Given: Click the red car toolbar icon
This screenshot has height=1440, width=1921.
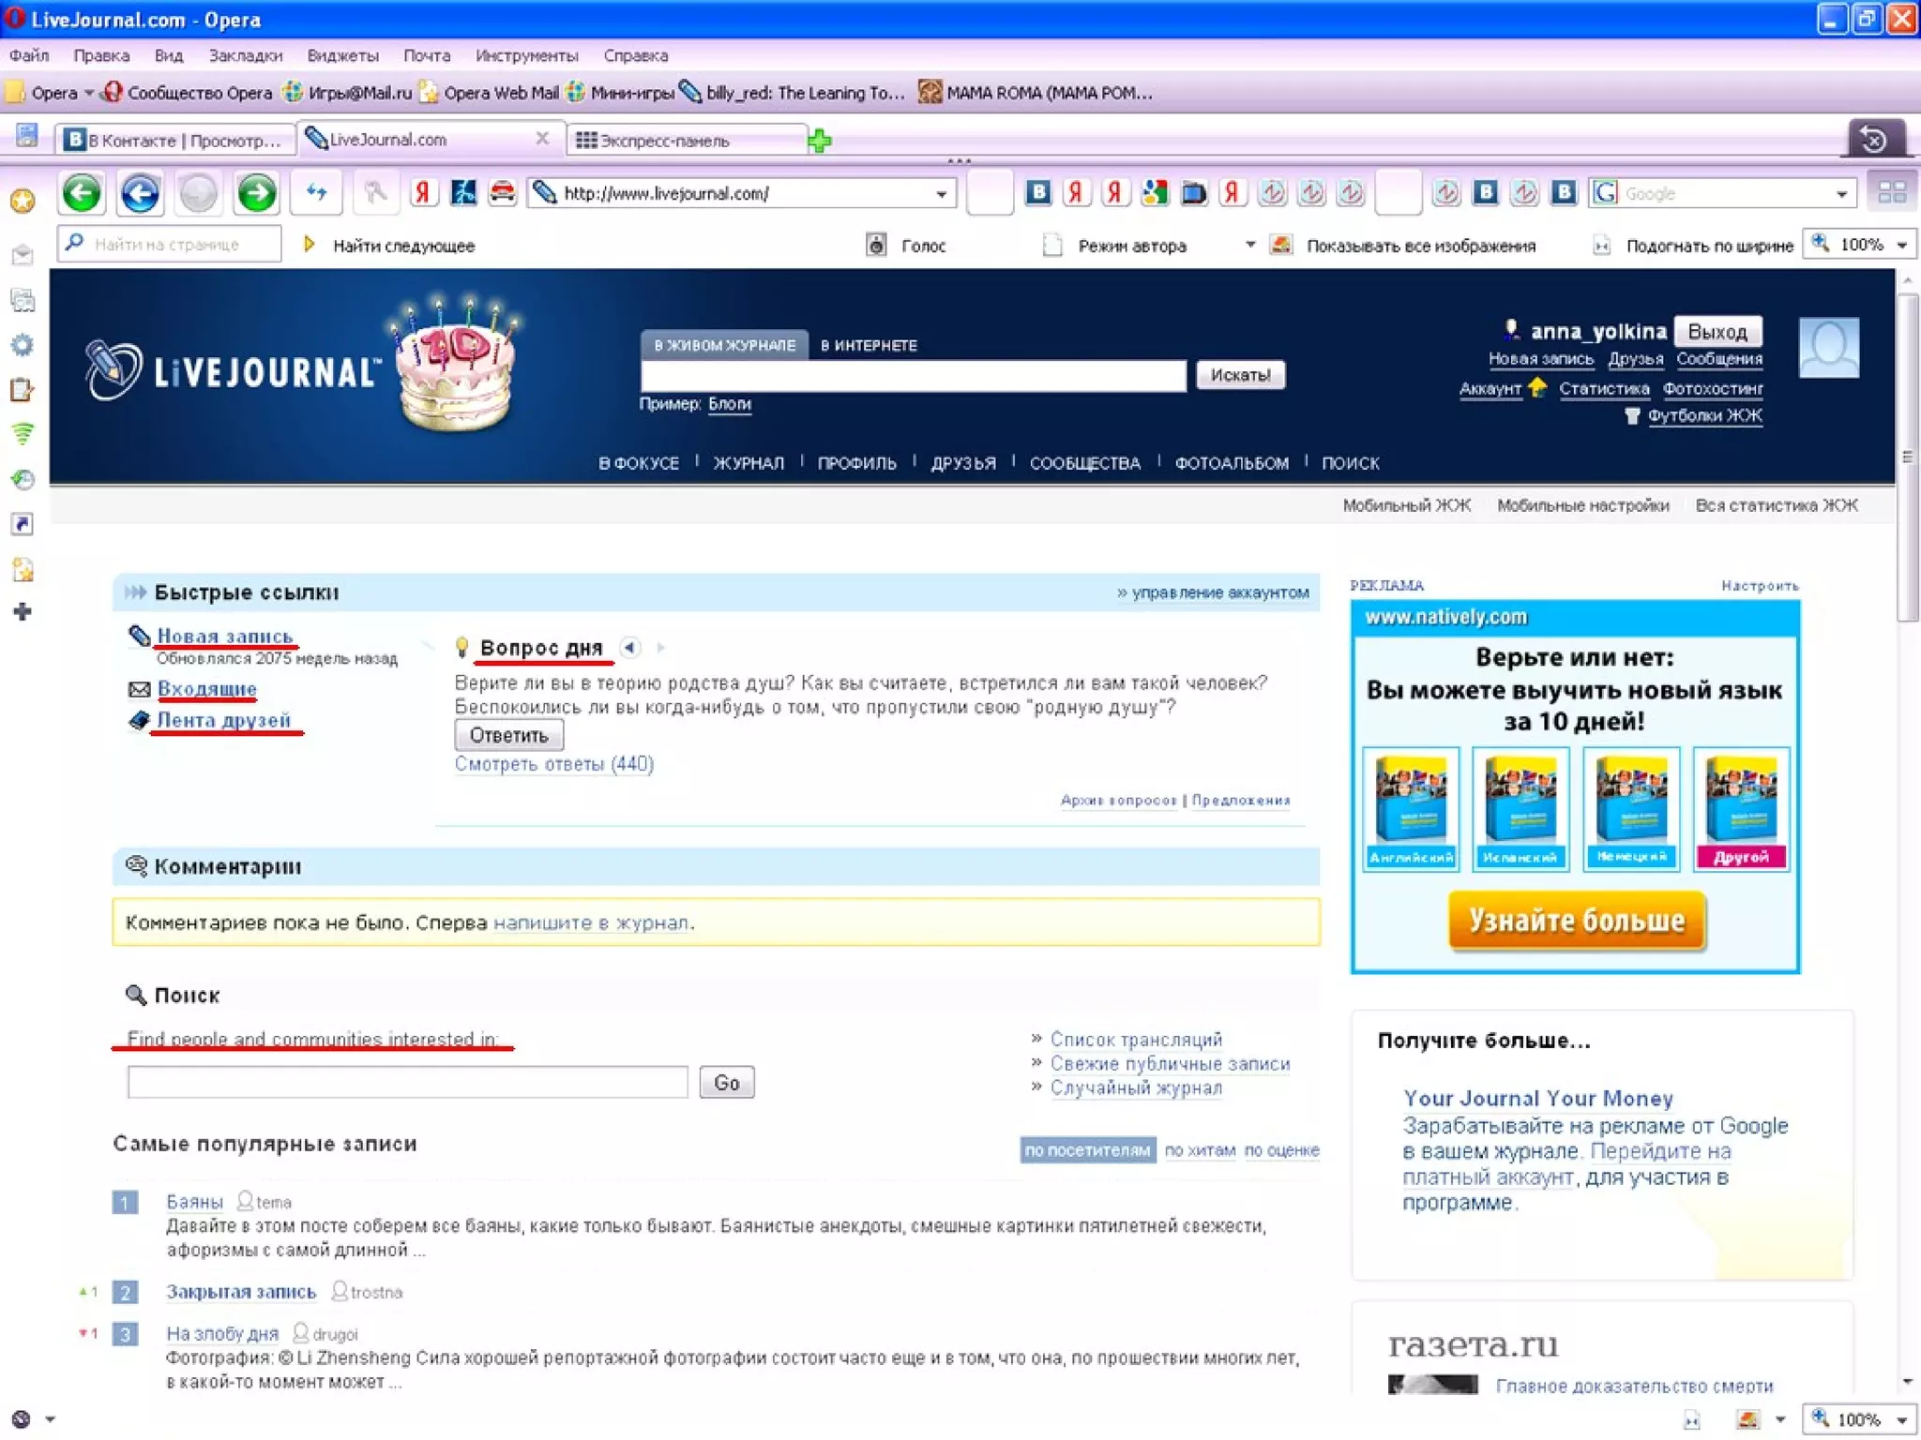Looking at the screenshot, I should click(503, 193).
